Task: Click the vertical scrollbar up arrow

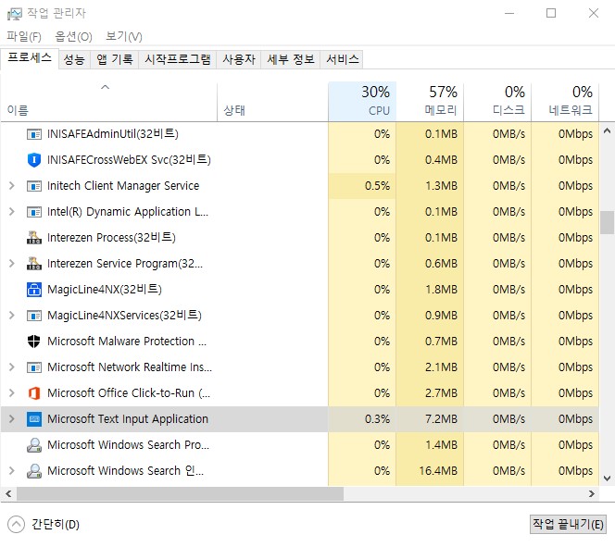Action: coord(607,131)
